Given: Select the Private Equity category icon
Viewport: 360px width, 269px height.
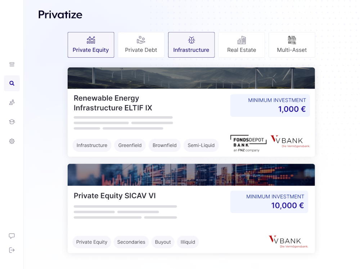Looking at the screenshot, I should click(x=91, y=40).
